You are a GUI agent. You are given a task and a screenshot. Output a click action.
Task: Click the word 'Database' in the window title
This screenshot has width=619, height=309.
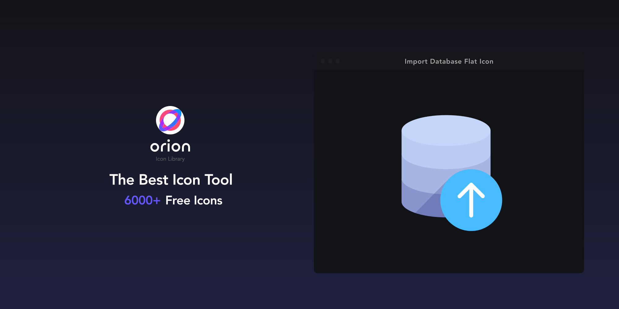click(446, 61)
